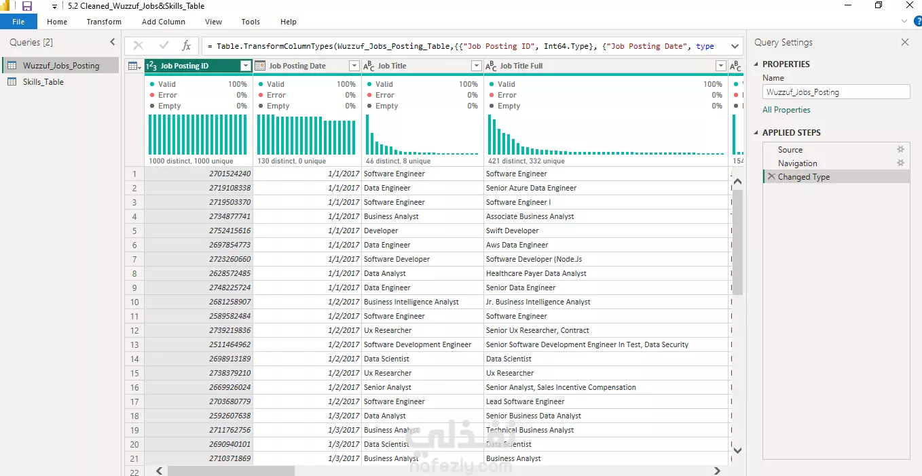Click the cancel X icon in the formula bar
Viewport: 922px width, 476px height.
click(139, 46)
